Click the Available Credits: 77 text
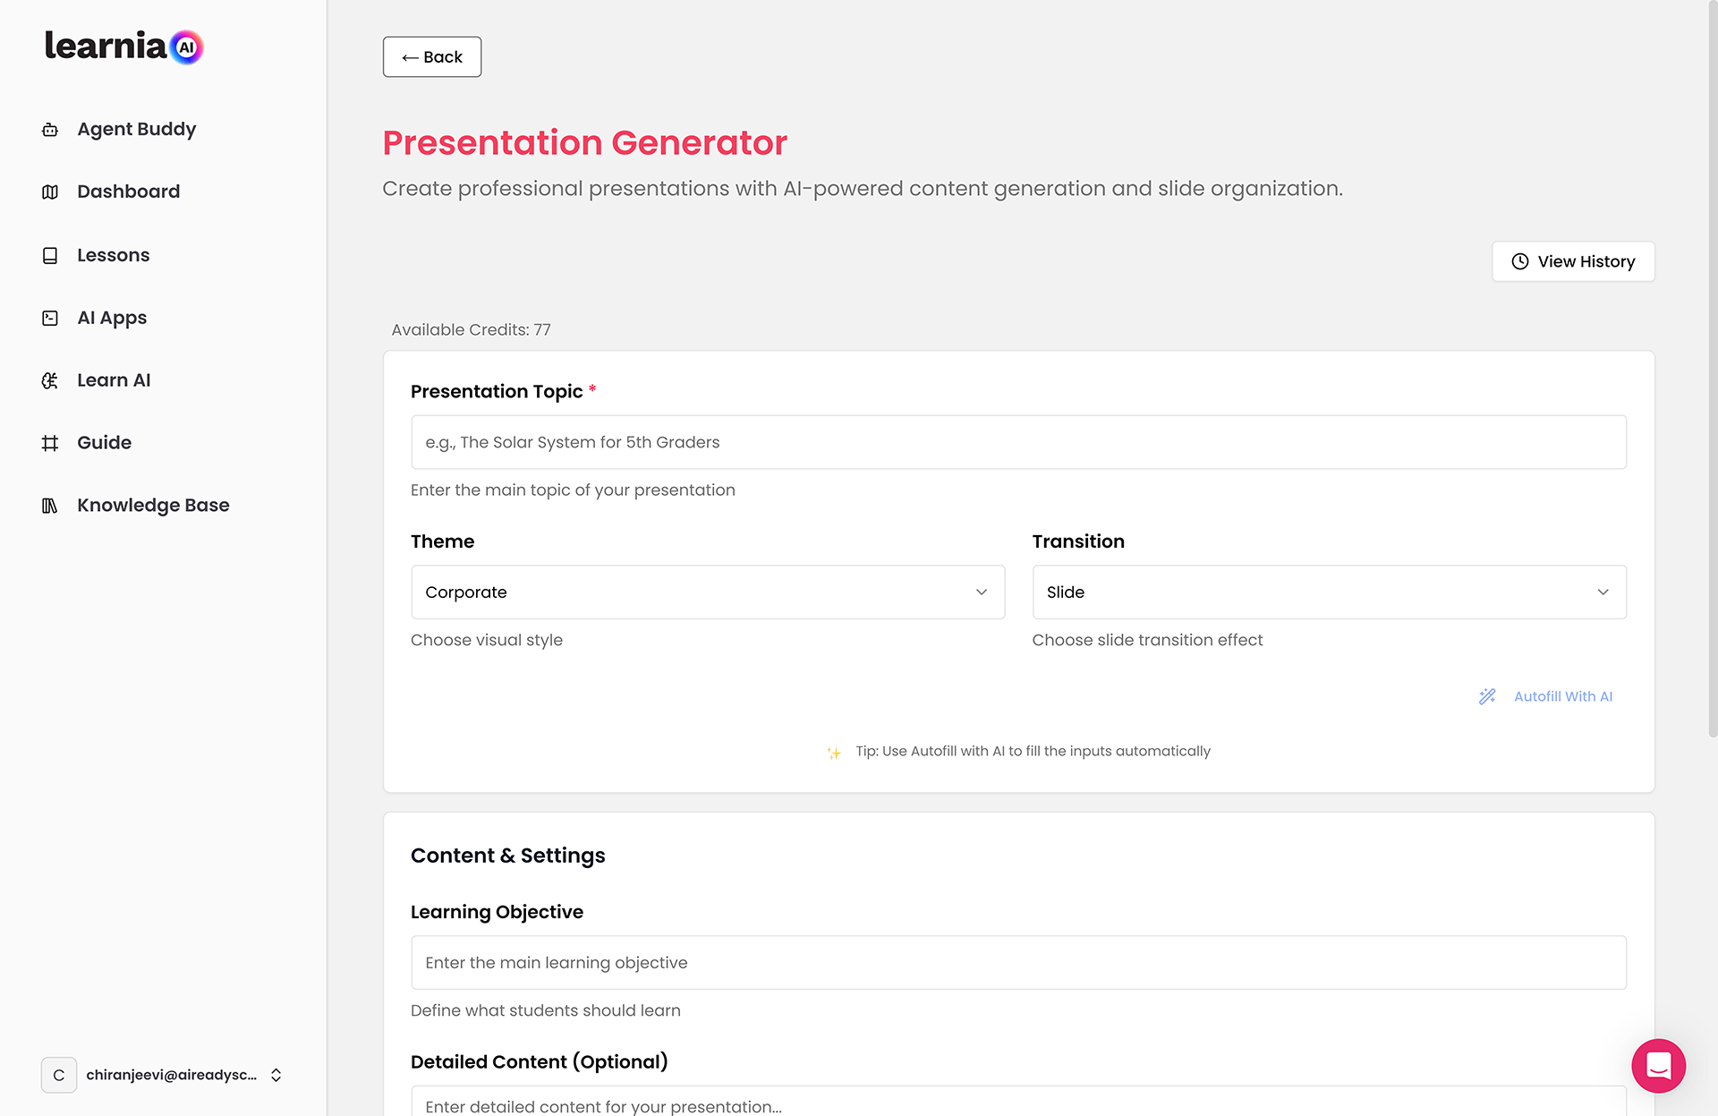Screen dimensions: 1718x1116 (471, 329)
